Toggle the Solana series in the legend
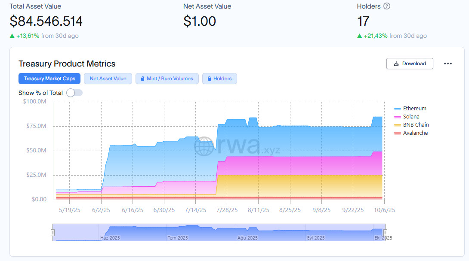The width and height of the screenshot is (469, 261). pos(411,117)
